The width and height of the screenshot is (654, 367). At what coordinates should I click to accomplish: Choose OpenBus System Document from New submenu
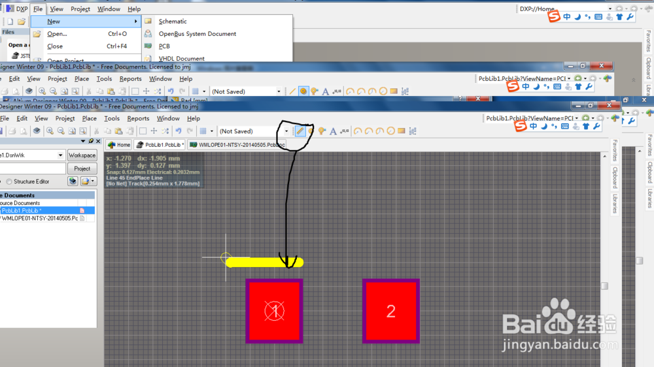point(198,34)
